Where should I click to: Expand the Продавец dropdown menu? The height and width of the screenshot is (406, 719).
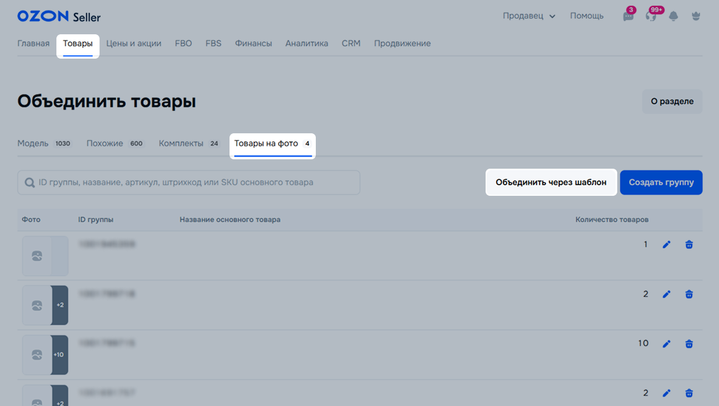tap(529, 16)
